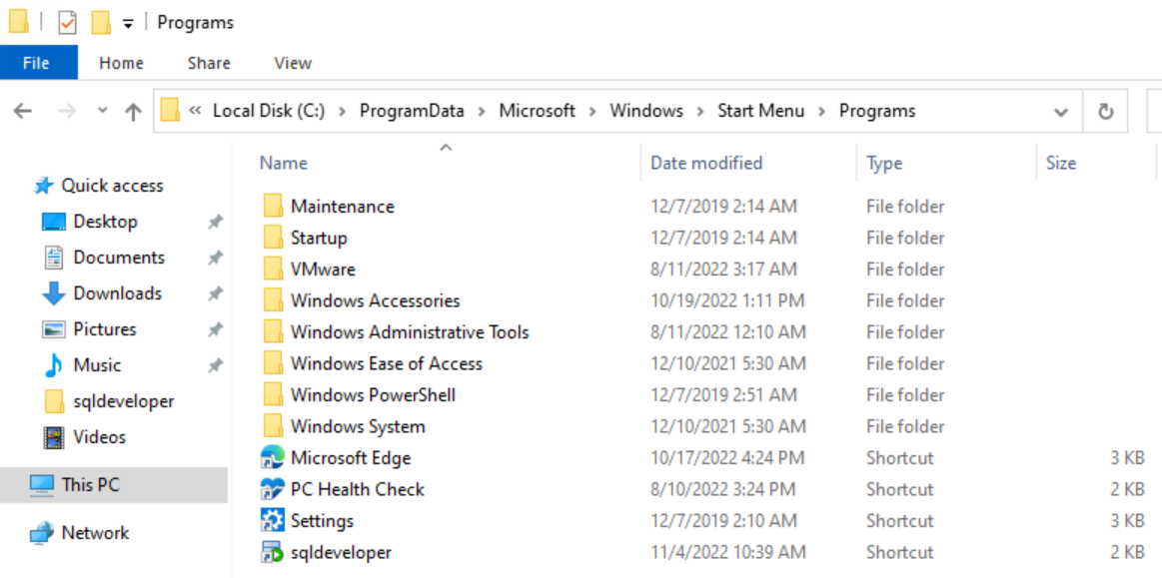Open address bar history dropdown
The image size is (1162, 578).
tap(1061, 112)
